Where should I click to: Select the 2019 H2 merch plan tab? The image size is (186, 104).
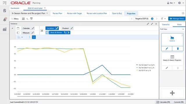point(35,8)
